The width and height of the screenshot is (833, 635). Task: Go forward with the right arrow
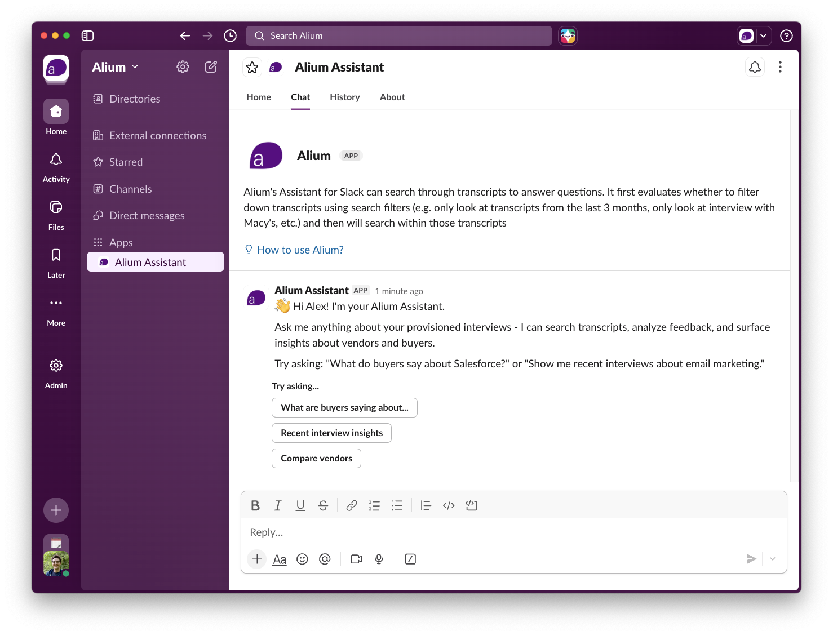click(207, 35)
